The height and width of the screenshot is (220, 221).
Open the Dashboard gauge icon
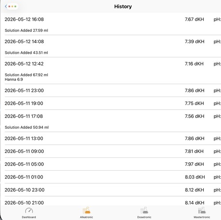click(x=29, y=210)
